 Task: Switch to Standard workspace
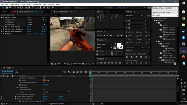tap(122, 8)
